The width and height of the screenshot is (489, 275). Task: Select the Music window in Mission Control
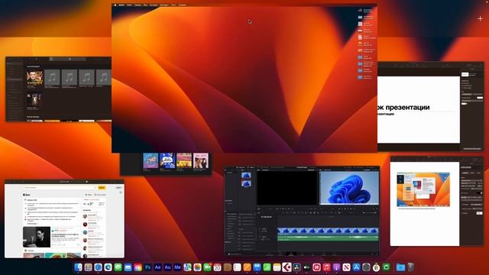(58, 89)
